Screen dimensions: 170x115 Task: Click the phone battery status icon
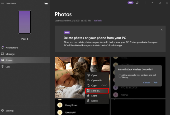(x=46, y=3)
